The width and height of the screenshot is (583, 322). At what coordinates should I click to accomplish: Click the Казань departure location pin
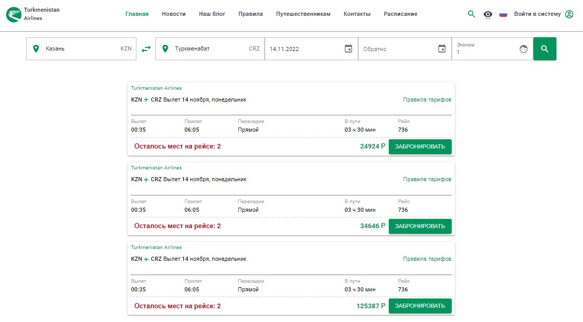pos(36,49)
